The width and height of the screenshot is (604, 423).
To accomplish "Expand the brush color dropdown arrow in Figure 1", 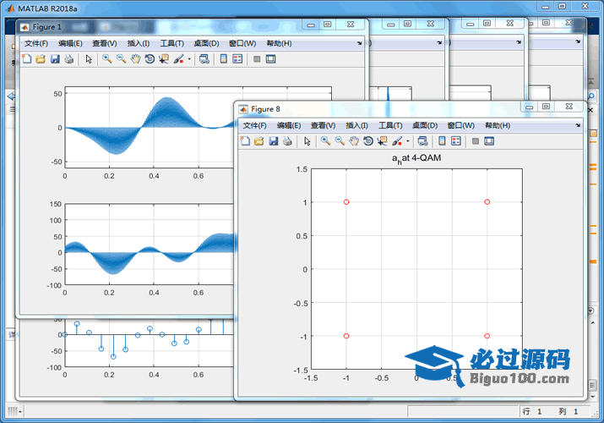I will pos(189,59).
